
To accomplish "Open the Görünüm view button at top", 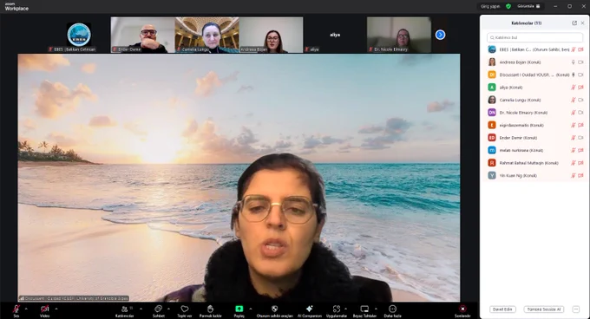I will click(528, 6).
